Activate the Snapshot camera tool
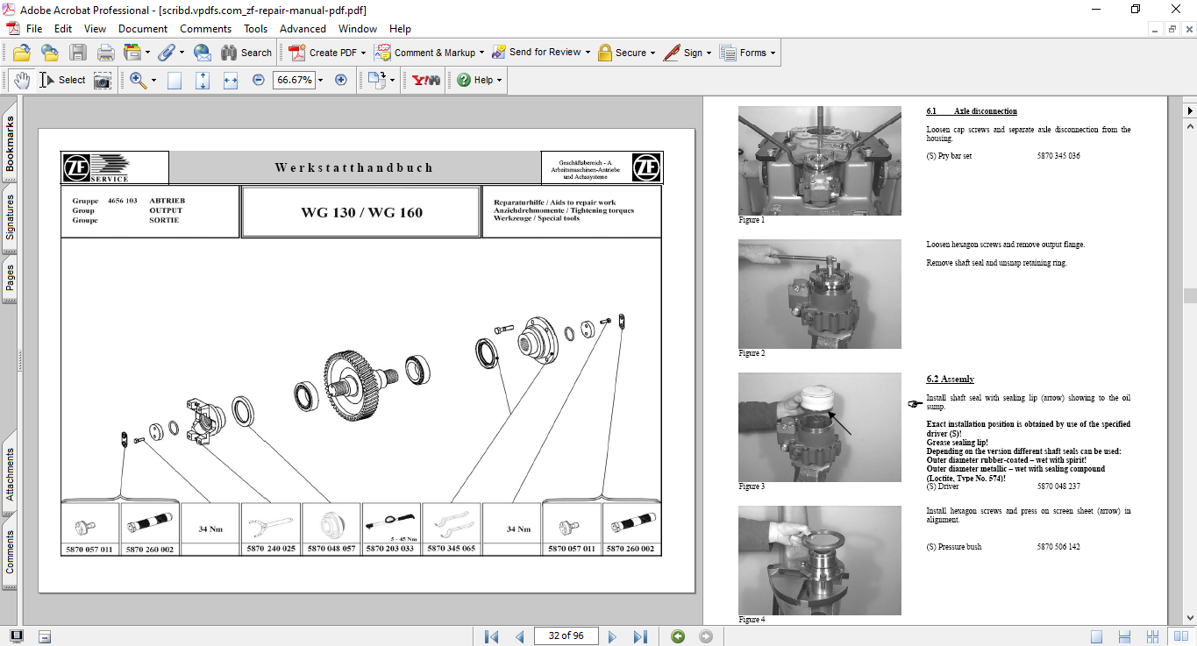The height and width of the screenshot is (646, 1197). point(103,80)
